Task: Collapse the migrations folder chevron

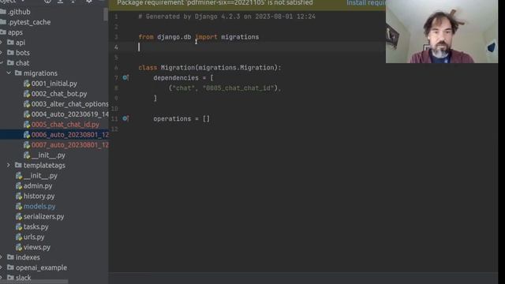Action: point(9,73)
